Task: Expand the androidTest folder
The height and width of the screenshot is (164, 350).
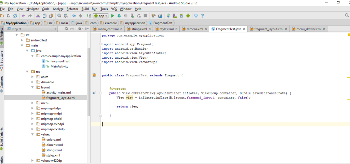Action: (22, 40)
